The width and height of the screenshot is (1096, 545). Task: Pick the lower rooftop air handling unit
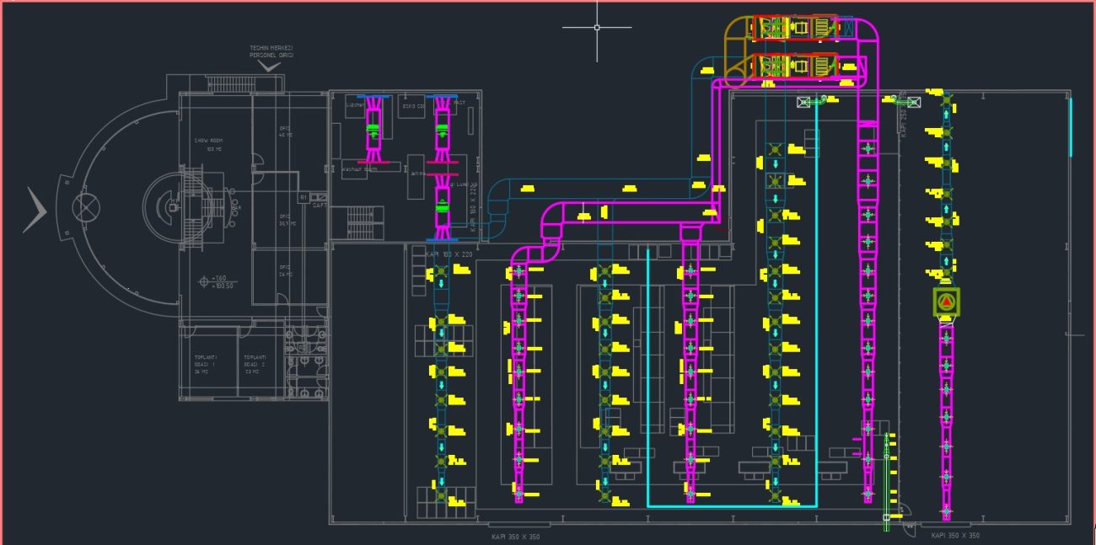(x=796, y=66)
